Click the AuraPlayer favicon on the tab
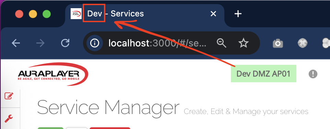The width and height of the screenshot is (330, 129). pyautogui.click(x=76, y=14)
